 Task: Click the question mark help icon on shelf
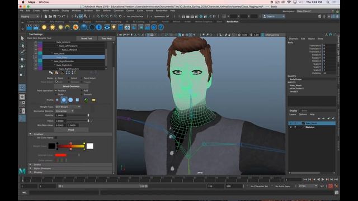pyautogui.click(x=161, y=27)
